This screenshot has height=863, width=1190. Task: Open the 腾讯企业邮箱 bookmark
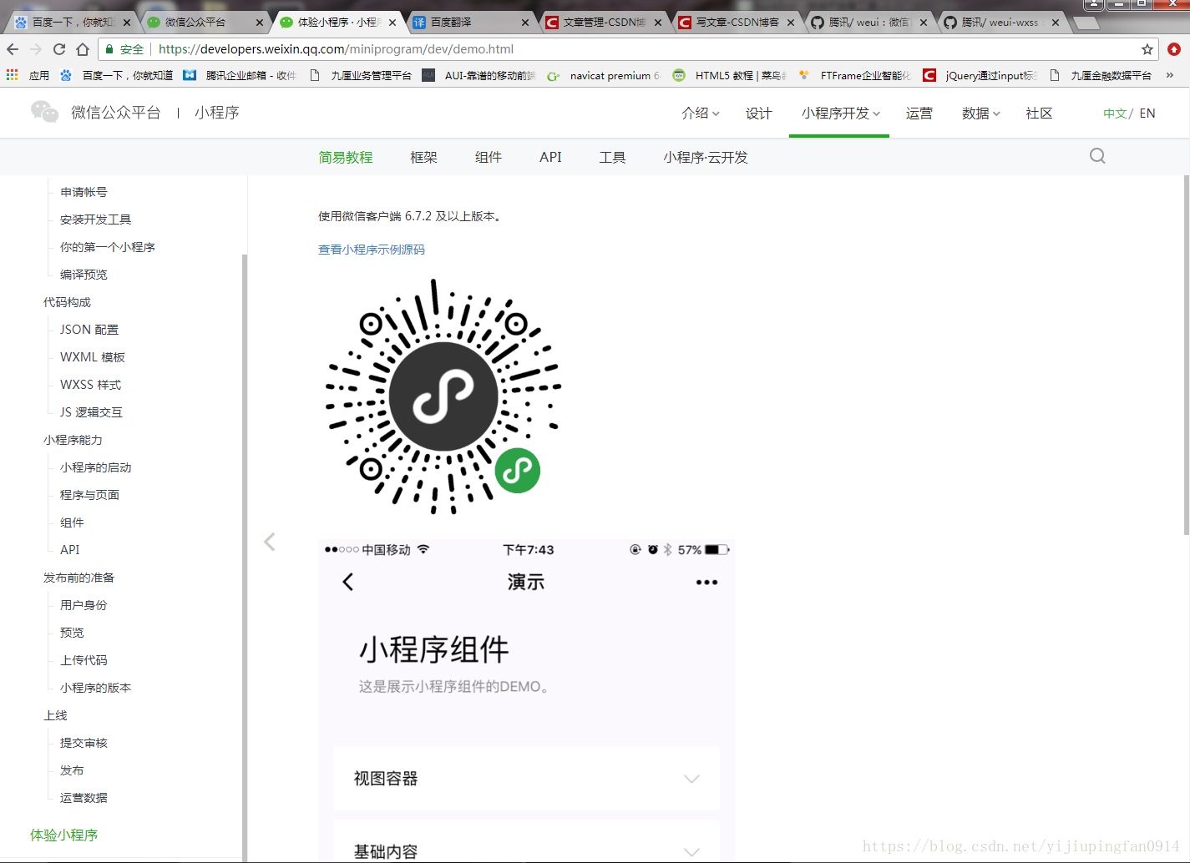tap(240, 75)
